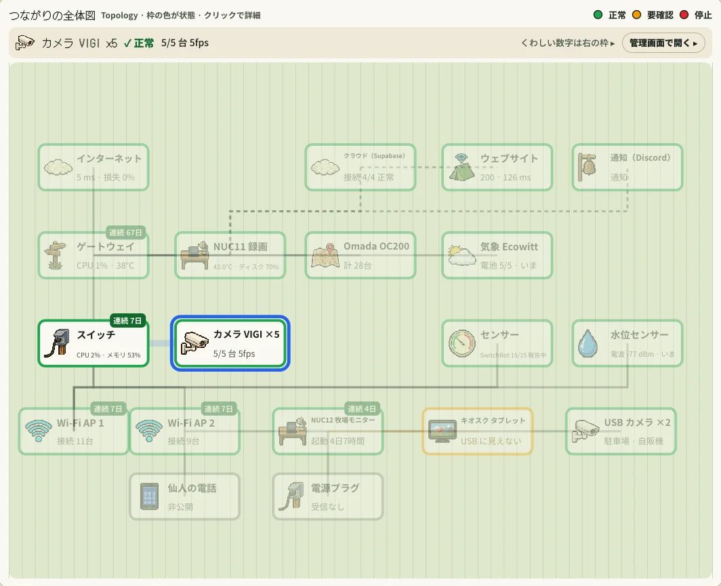Click the red 停止 legend dot
The width and height of the screenshot is (721, 586).
(x=684, y=15)
